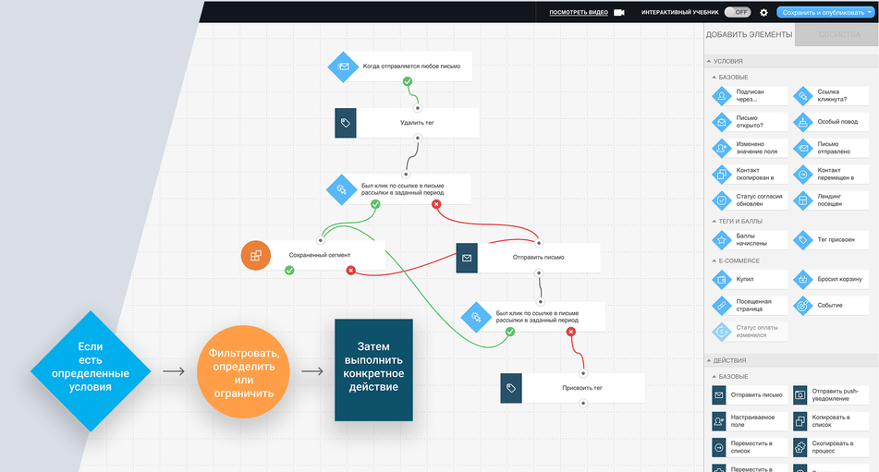This screenshot has width=879, height=472.
Task: Pick the "Лендинг посещен" condition
Action: pos(831,200)
